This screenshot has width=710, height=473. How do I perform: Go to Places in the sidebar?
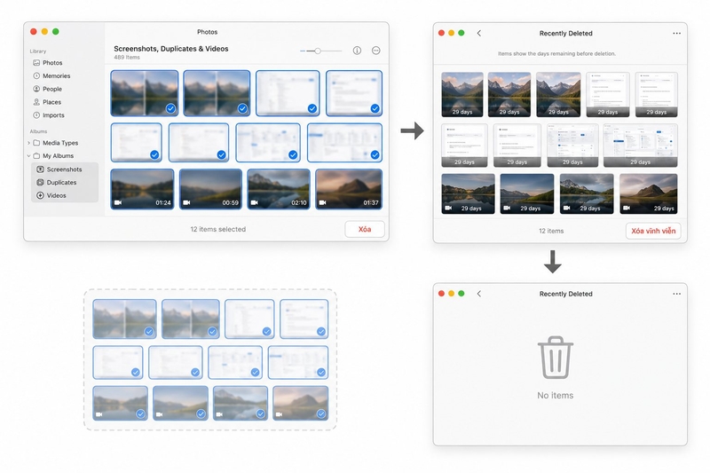click(51, 102)
